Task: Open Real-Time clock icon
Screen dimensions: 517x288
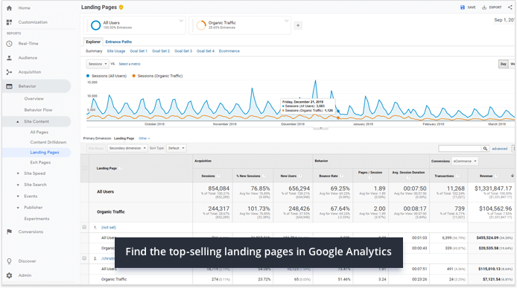Action: [x=9, y=43]
